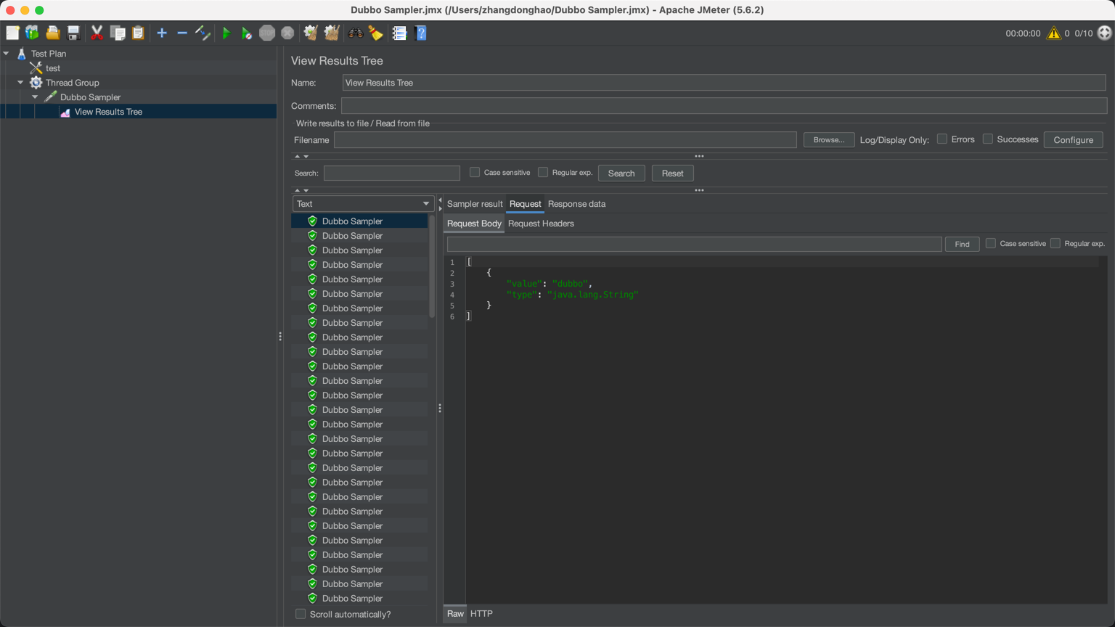Open the warning log viewer triangle icon

[1053, 33]
